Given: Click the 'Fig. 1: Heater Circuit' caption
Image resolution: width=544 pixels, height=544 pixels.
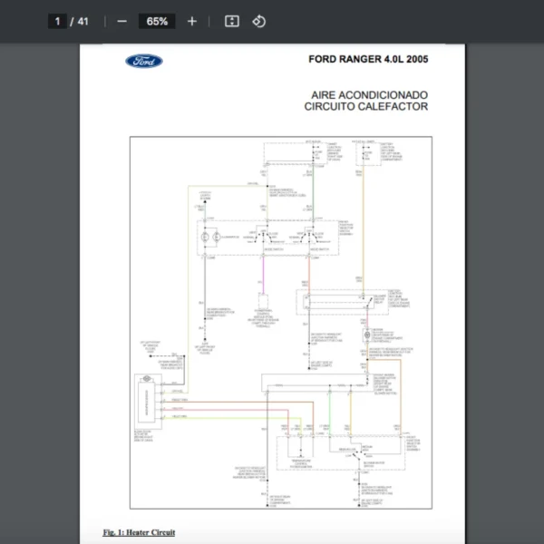Looking at the screenshot, I should 139,532.
